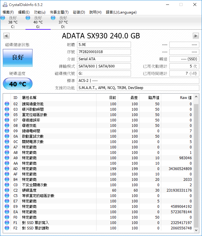Viewport: 202px width, 236px height.
Task: Click the supported features field with TRIM
Action: pyautogui.click(x=138, y=88)
